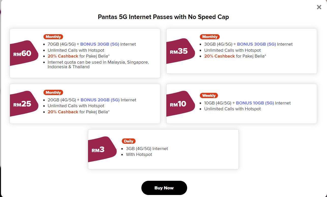Click 20% Cashback text in RM60 pass
Screen dimensions: 327x197
63,56
